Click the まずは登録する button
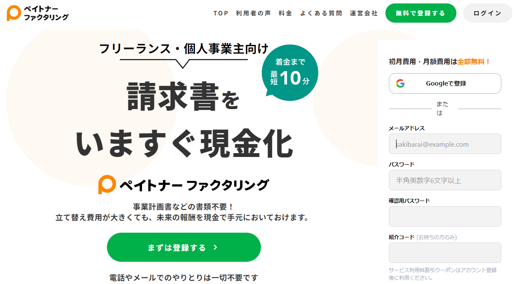Image resolution: width=515 pixels, height=284 pixels. coord(184,247)
